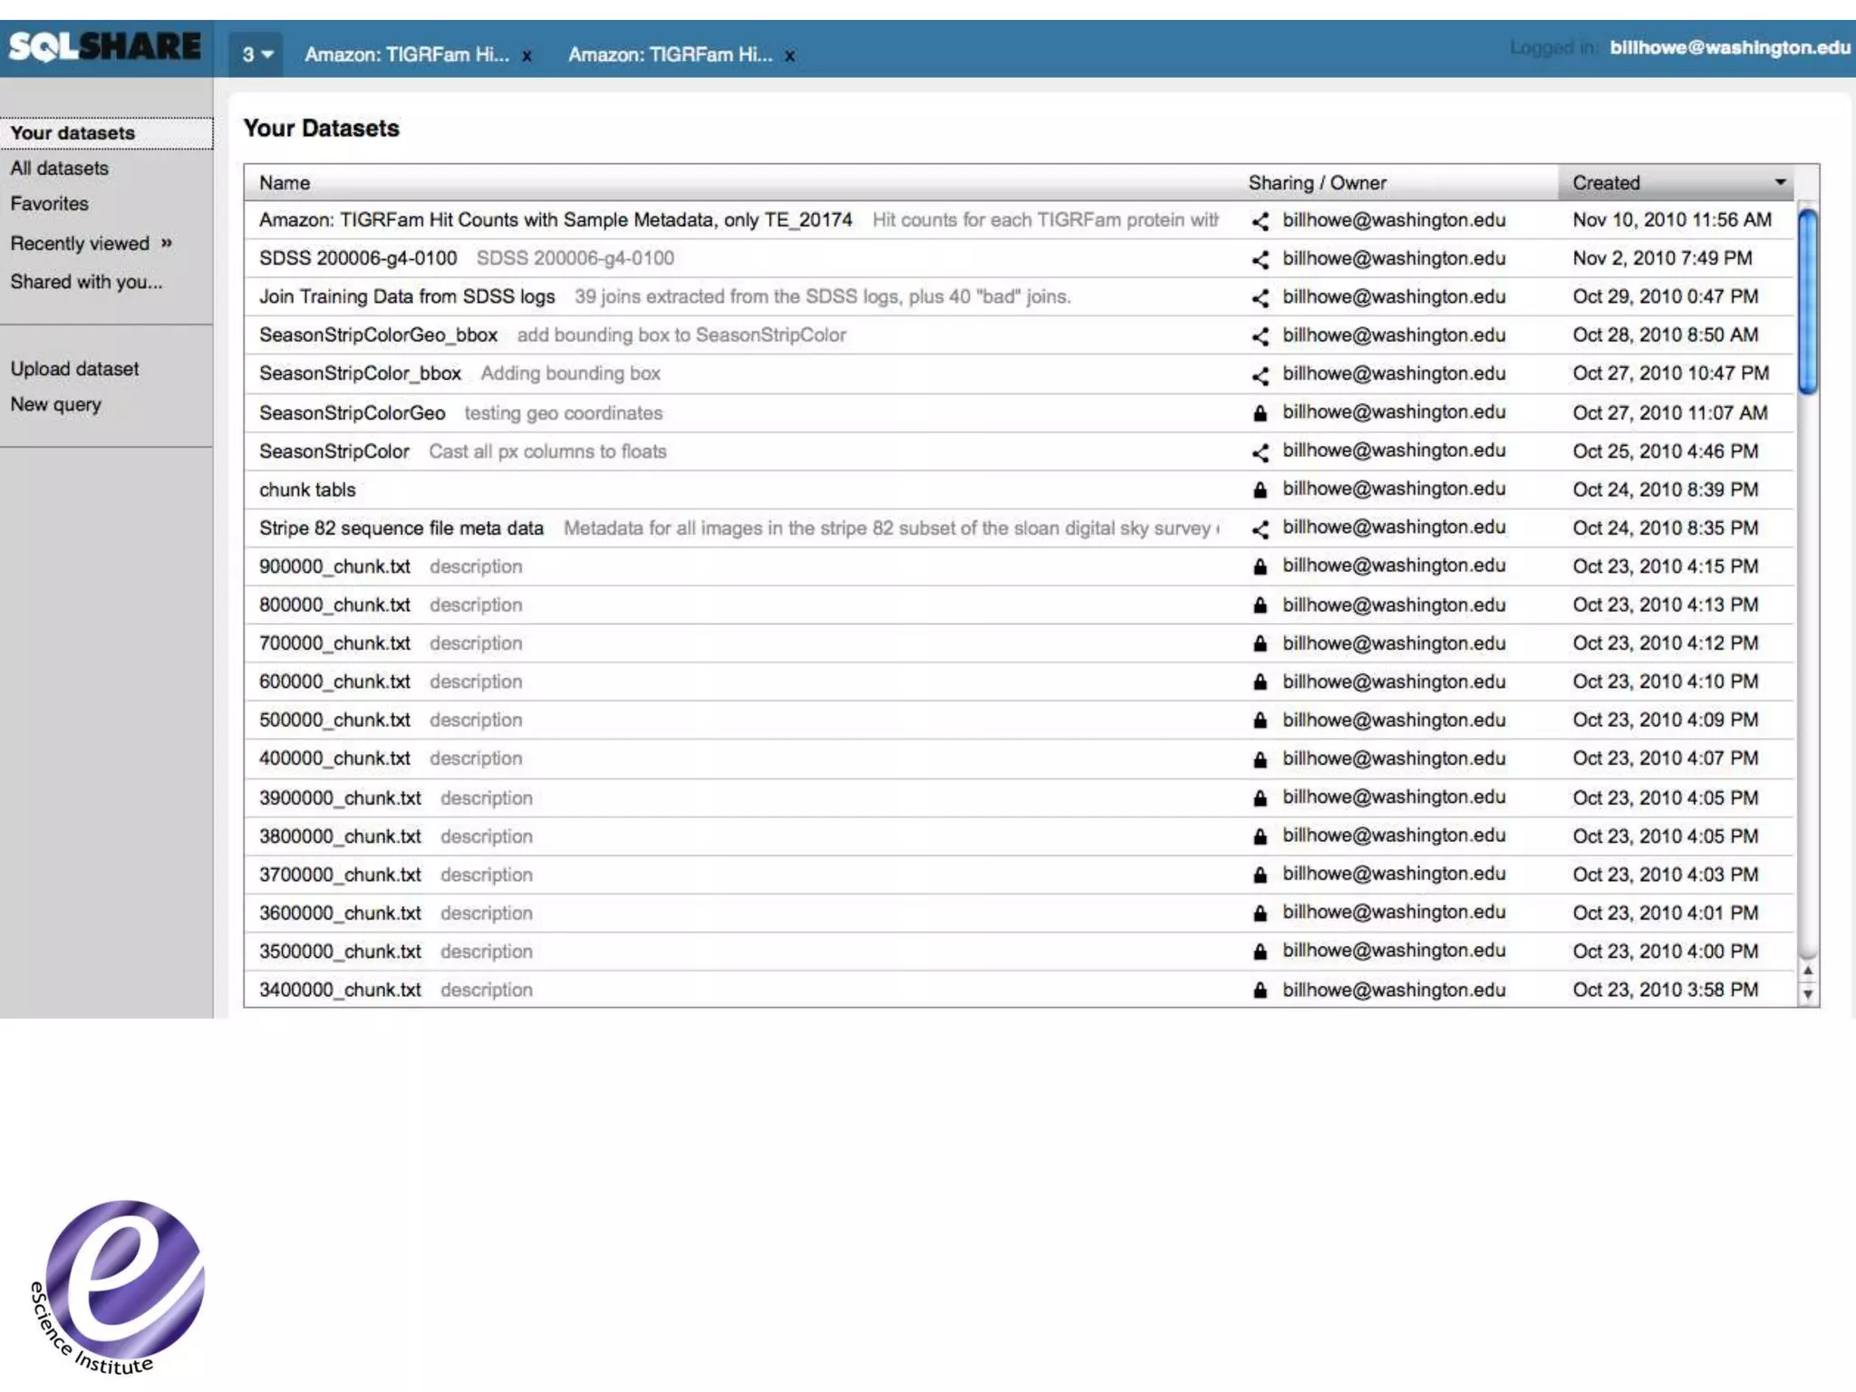Click share icon for SDSS 200006-g4-0100 dataset
The width and height of the screenshot is (1856, 1392).
(1260, 259)
